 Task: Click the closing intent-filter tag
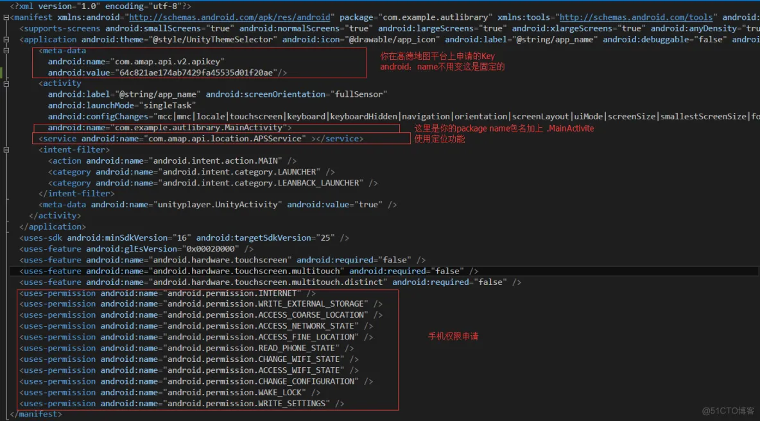76,194
